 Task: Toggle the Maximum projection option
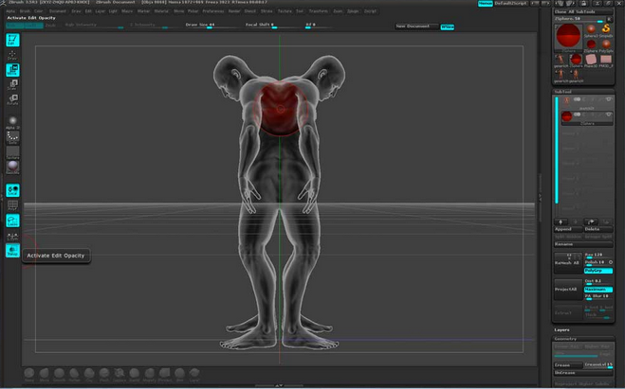[x=597, y=289]
